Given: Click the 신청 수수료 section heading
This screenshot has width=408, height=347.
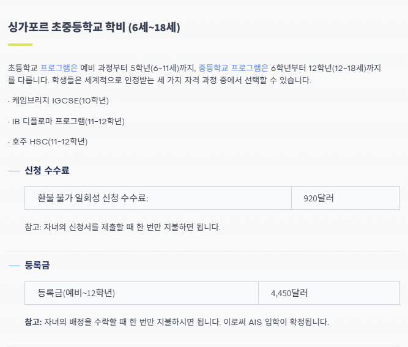Looking at the screenshot, I should pyautogui.click(x=43, y=171).
